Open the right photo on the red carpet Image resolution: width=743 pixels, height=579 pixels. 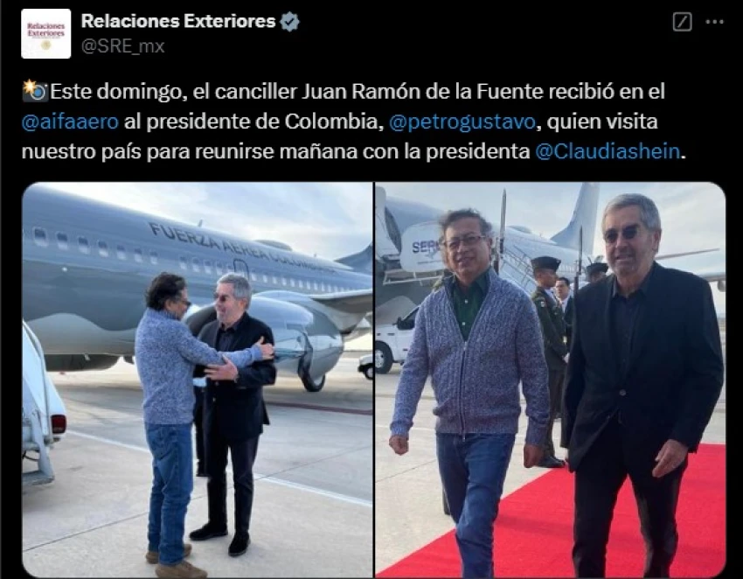point(550,380)
